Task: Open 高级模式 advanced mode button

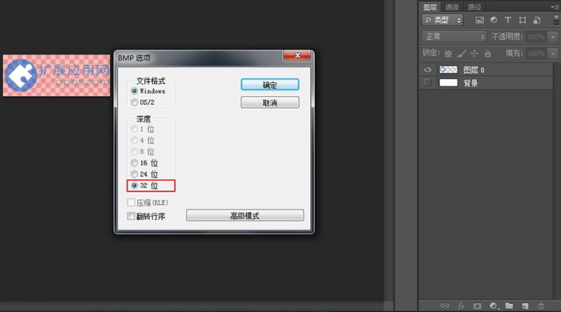Action: pos(244,216)
